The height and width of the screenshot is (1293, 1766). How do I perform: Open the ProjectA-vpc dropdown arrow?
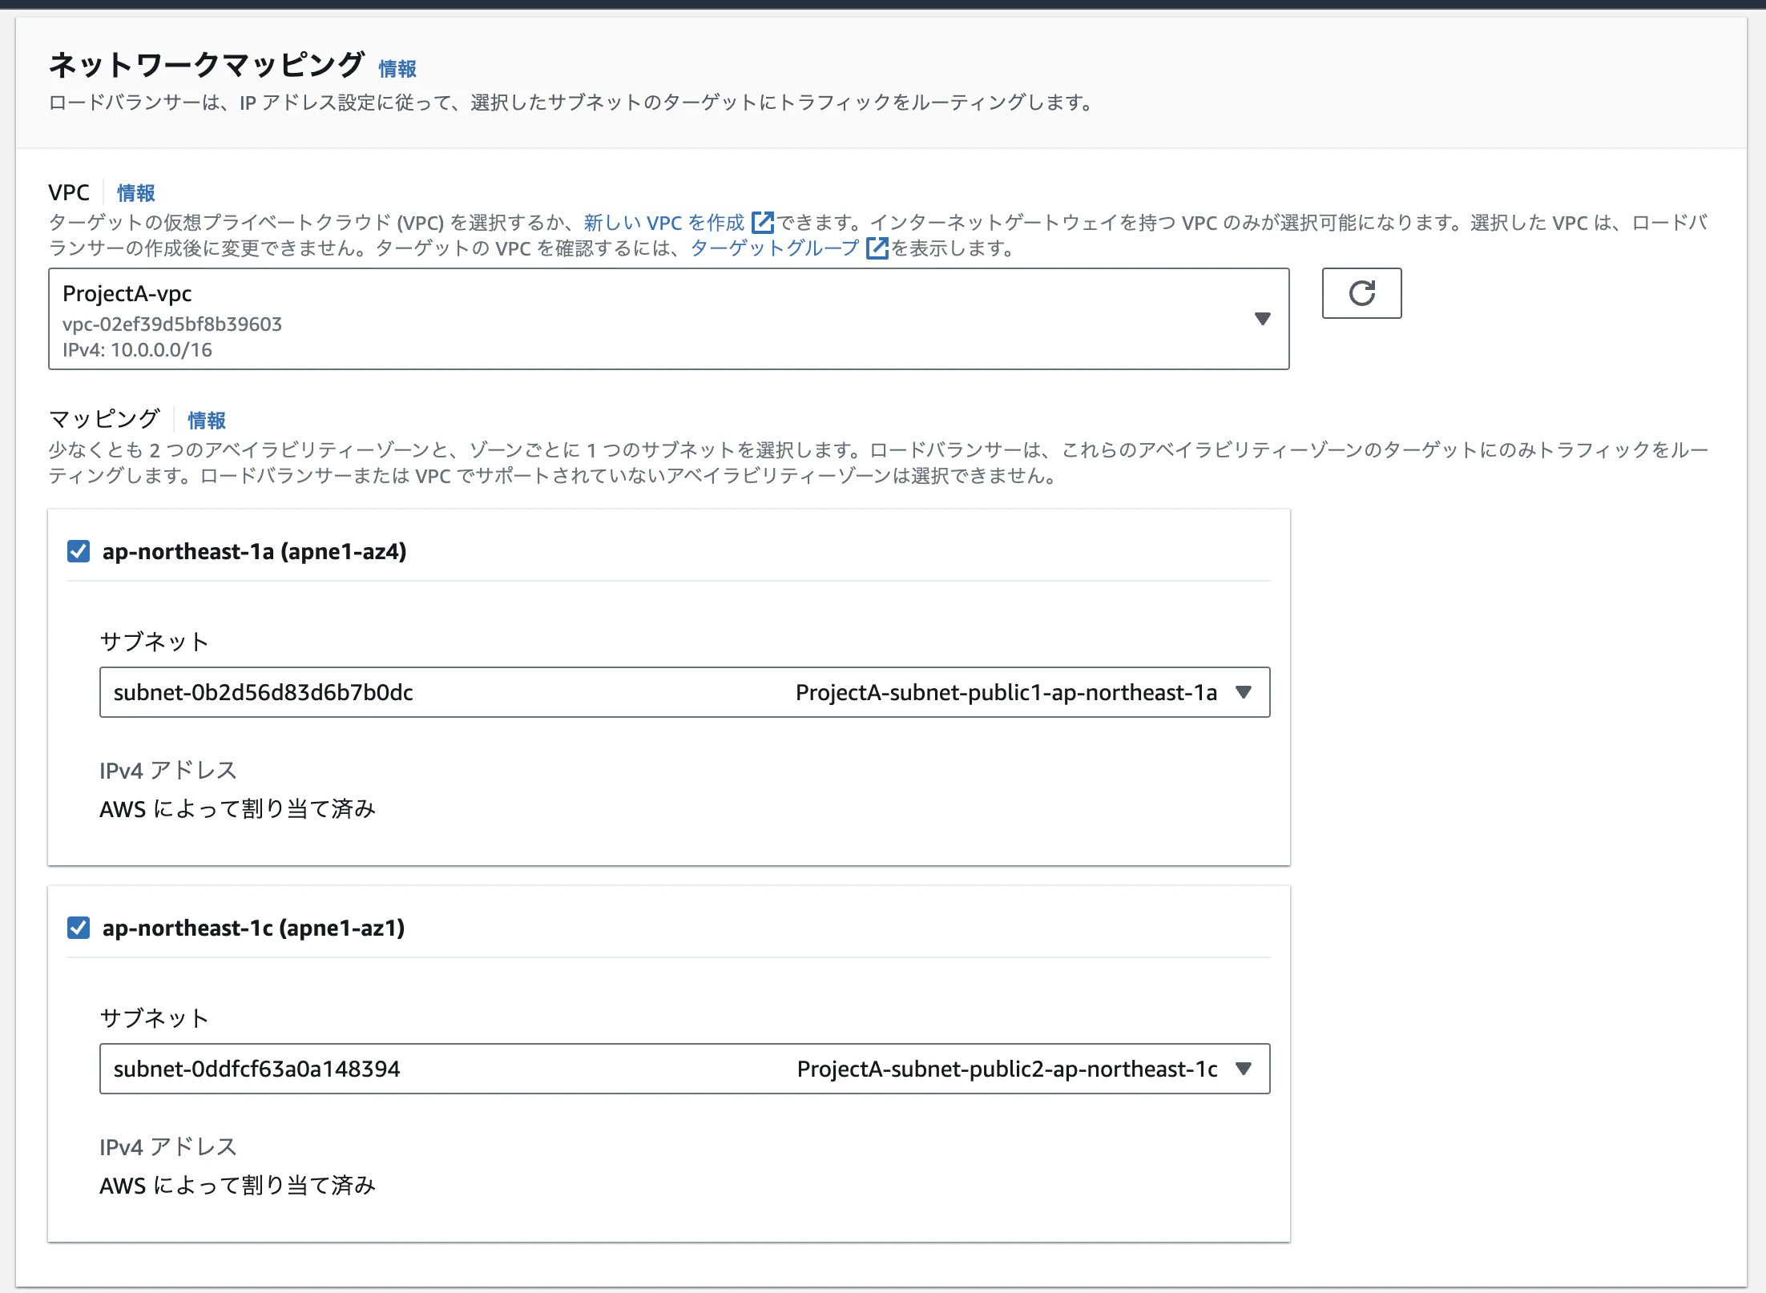click(1262, 319)
